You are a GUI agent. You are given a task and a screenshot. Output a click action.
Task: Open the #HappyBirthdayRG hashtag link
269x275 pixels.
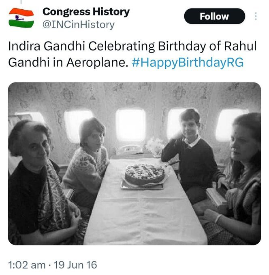pyautogui.click(x=188, y=63)
